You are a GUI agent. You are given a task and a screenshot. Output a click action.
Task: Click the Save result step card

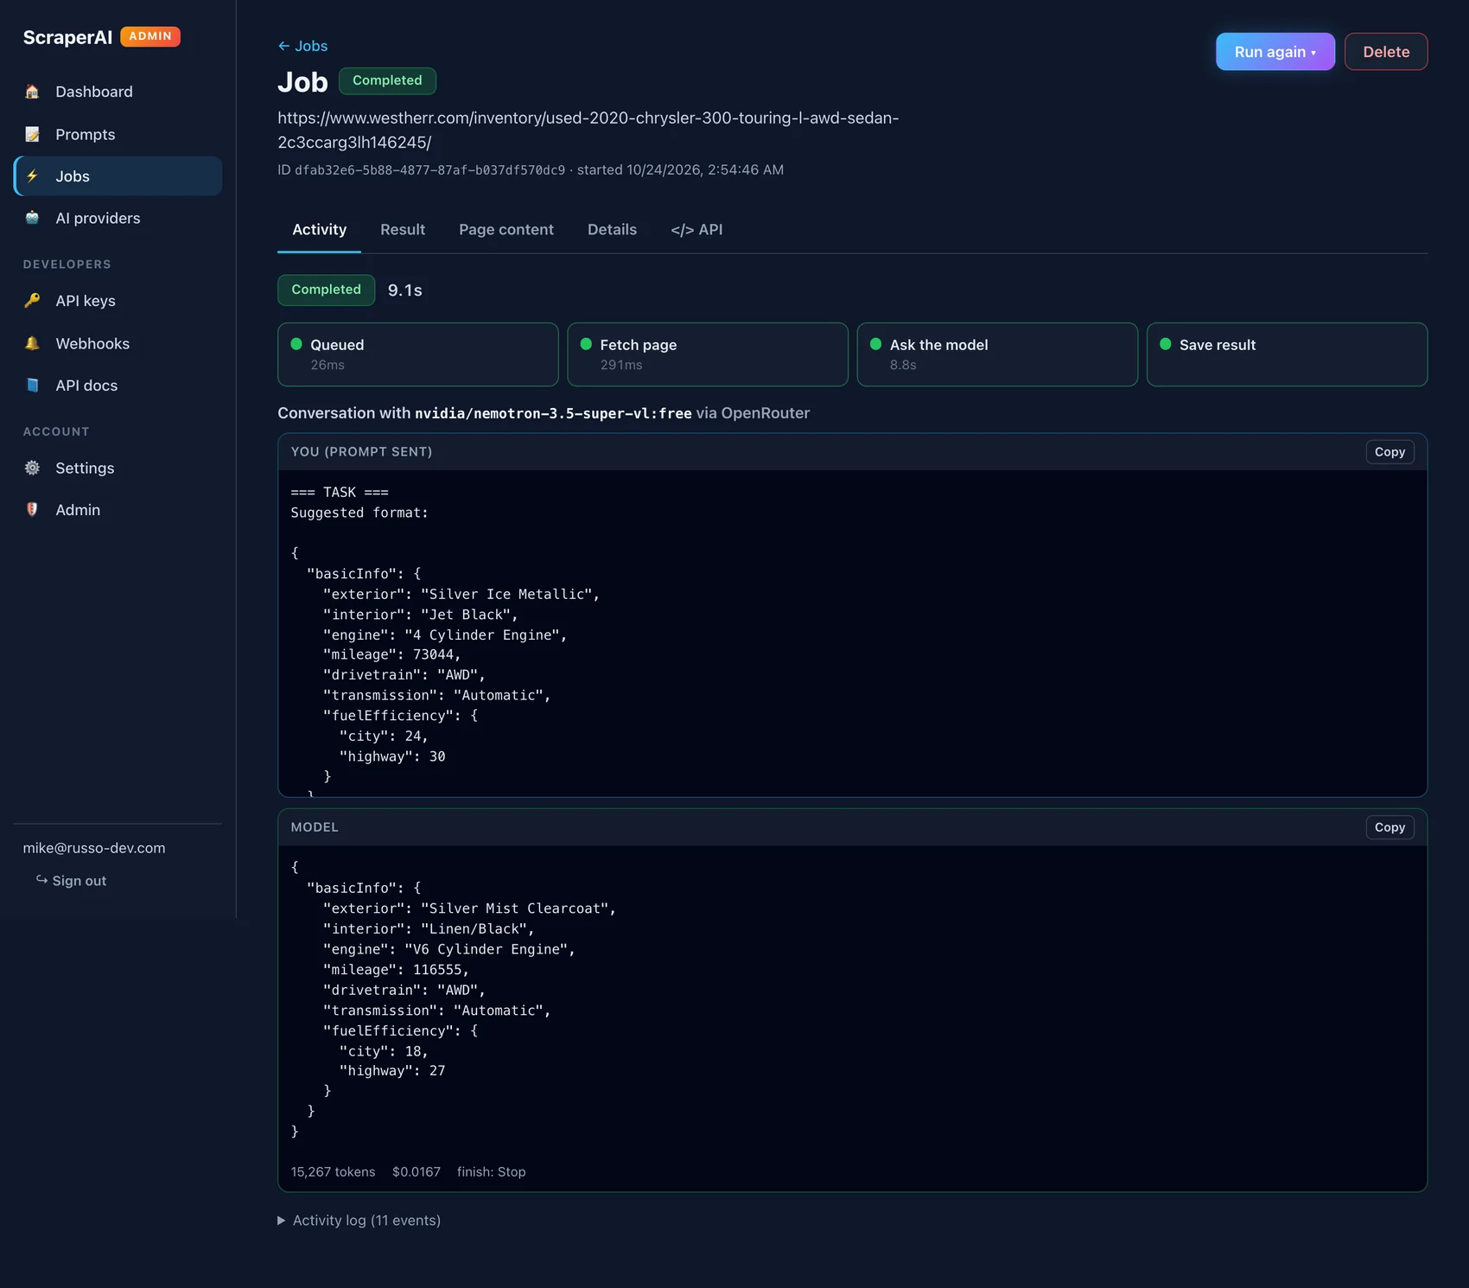coord(1287,354)
